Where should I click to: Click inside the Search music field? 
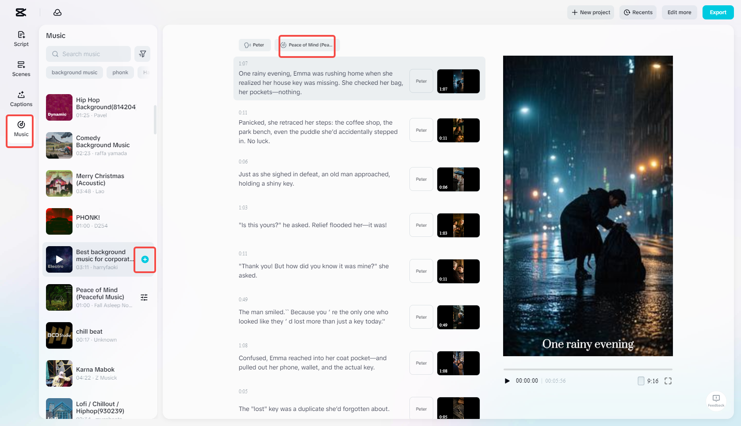[x=88, y=53]
